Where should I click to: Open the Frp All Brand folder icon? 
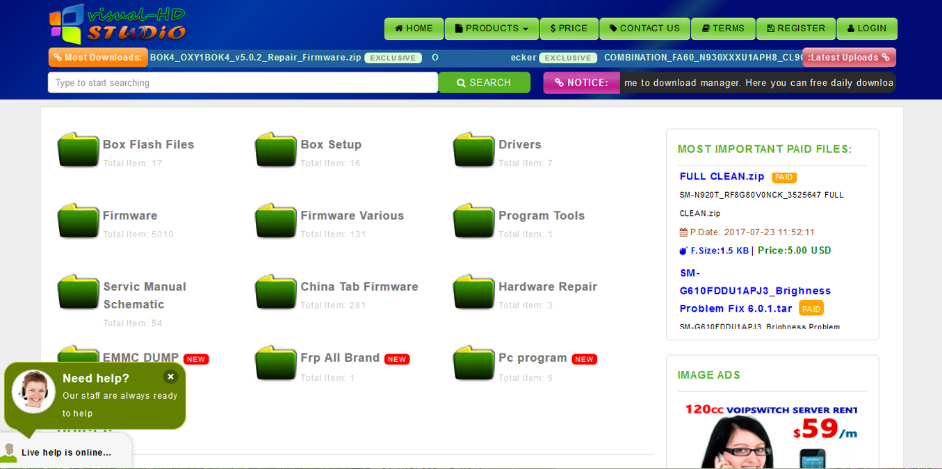(x=275, y=363)
